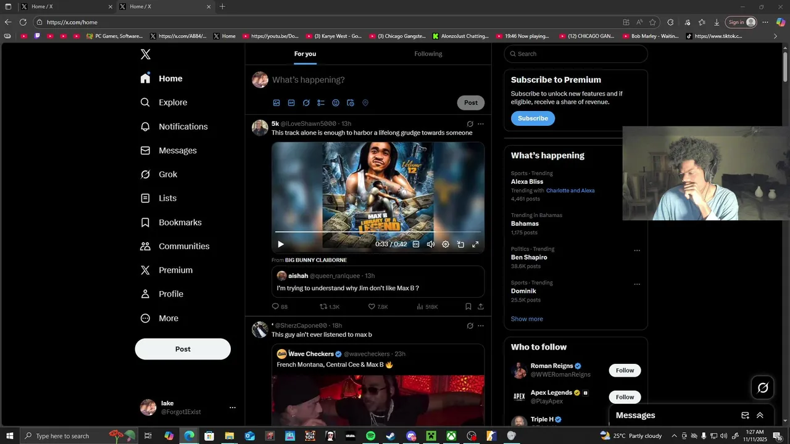The height and width of the screenshot is (444, 790).
Task: Schedule the post with the calendar icon
Action: pos(351,103)
